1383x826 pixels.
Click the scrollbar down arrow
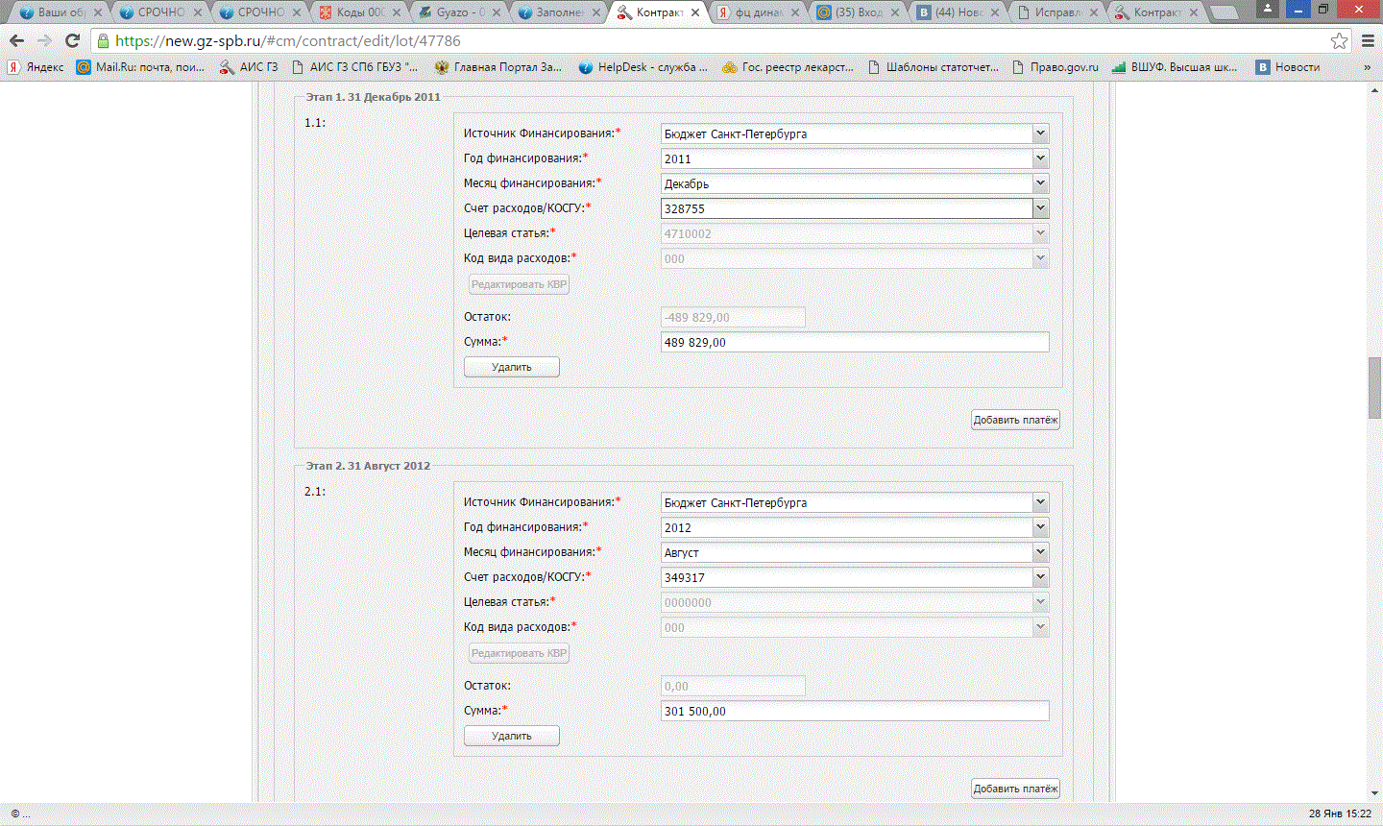1374,794
